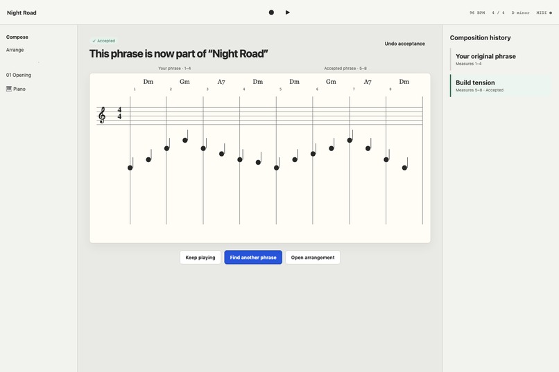Click the piano keyboard icon in sidebar
The image size is (559, 372).
click(x=9, y=89)
